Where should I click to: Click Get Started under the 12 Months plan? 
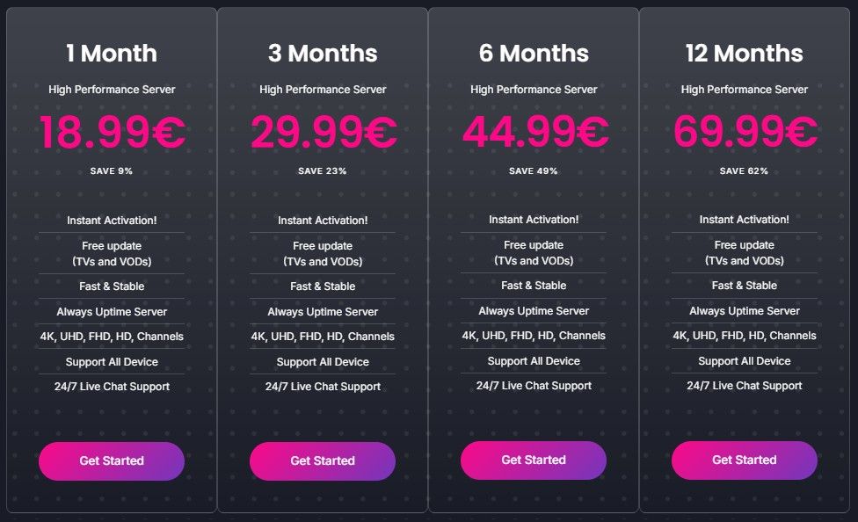click(744, 460)
